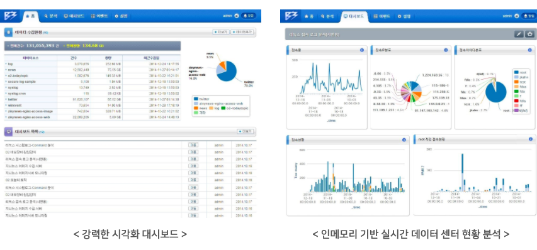Click the 건수 column header in data table
The height and width of the screenshot is (250, 537).
tap(73, 58)
